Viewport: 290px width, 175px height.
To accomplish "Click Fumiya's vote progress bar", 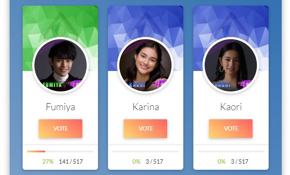I will (x=60, y=151).
